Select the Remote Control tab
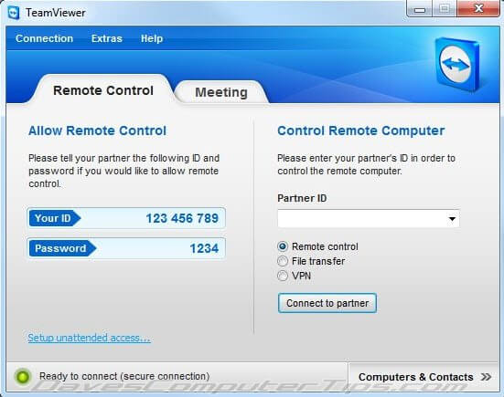 point(103,90)
